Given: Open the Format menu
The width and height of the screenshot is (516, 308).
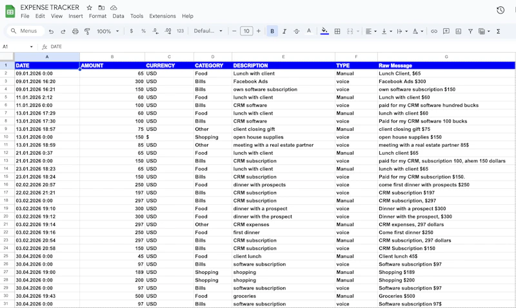Looking at the screenshot, I should 97,15.
